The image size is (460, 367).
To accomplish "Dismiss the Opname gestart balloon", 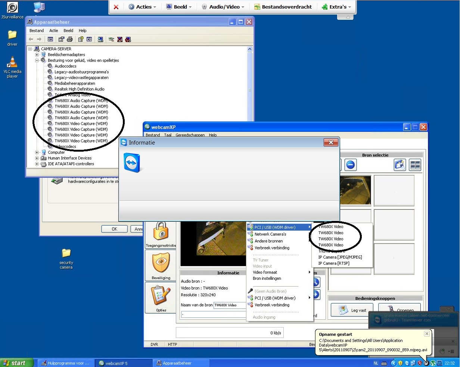I will tap(427, 334).
